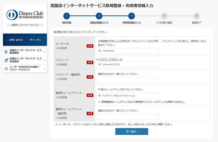Open the パスワードのルール link
Screen dimensions: 218x142
[x=110, y=59]
